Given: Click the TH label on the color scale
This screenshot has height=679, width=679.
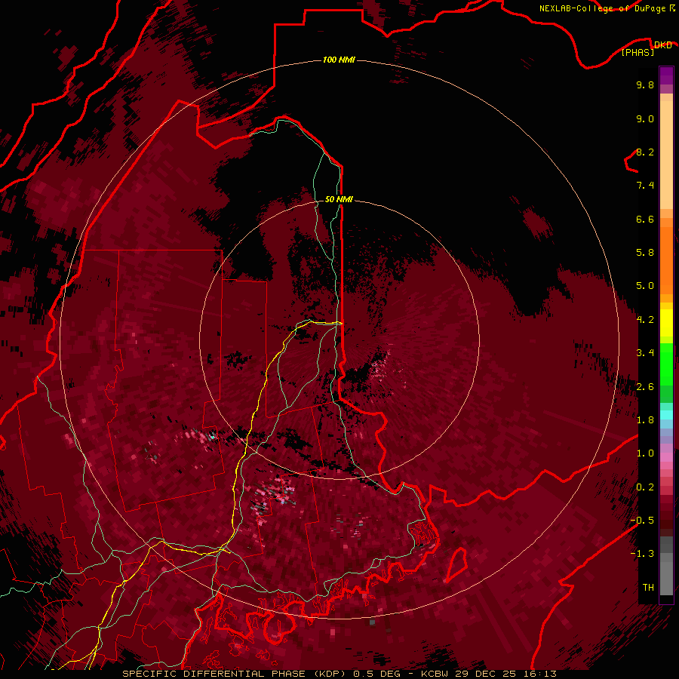Looking at the screenshot, I should click(x=648, y=588).
